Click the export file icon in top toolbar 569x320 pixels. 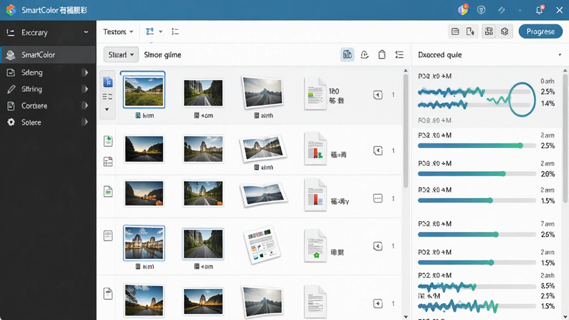[x=470, y=32]
